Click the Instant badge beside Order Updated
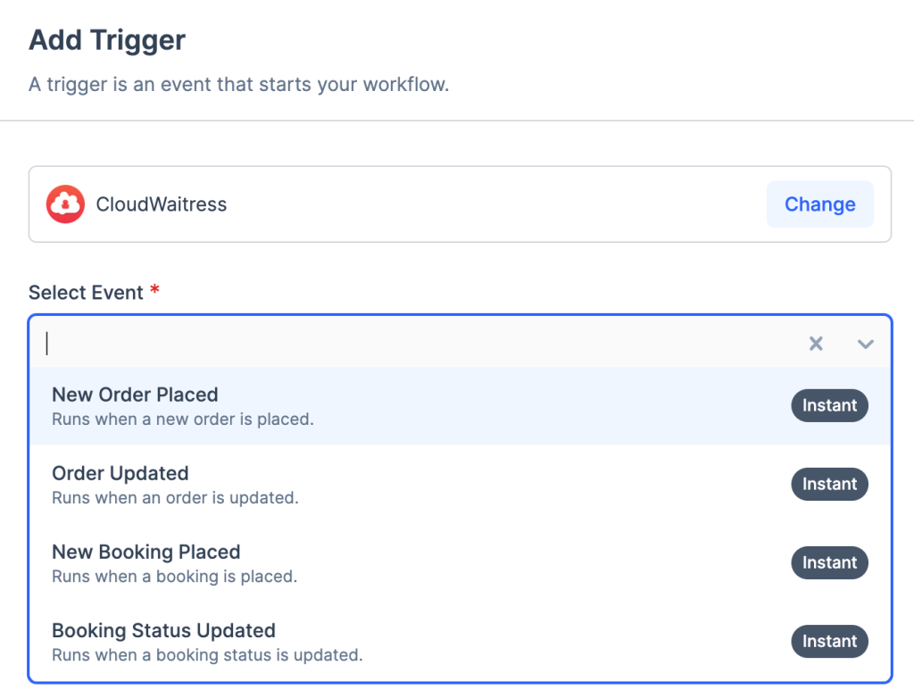Screen dimensions: 914x698 point(829,484)
